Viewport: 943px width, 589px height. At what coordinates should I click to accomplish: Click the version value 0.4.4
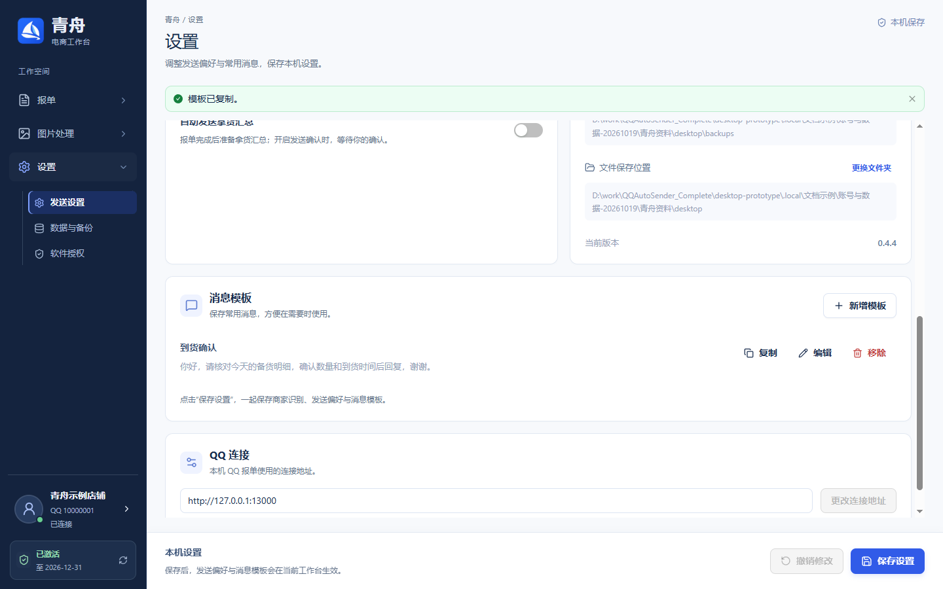coord(887,243)
